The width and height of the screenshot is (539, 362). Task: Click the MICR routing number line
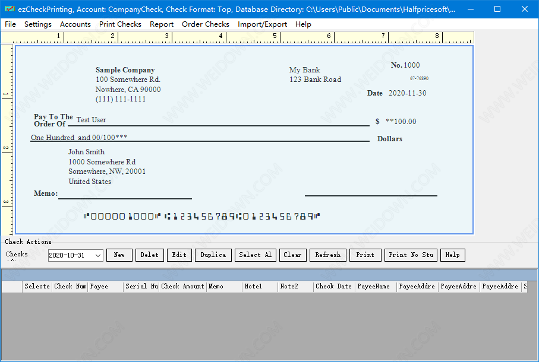(x=201, y=216)
